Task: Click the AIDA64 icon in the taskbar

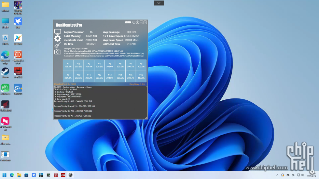Action: point(63,175)
